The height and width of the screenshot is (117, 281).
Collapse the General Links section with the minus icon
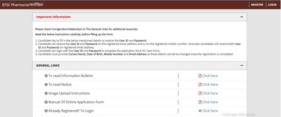[241, 65]
